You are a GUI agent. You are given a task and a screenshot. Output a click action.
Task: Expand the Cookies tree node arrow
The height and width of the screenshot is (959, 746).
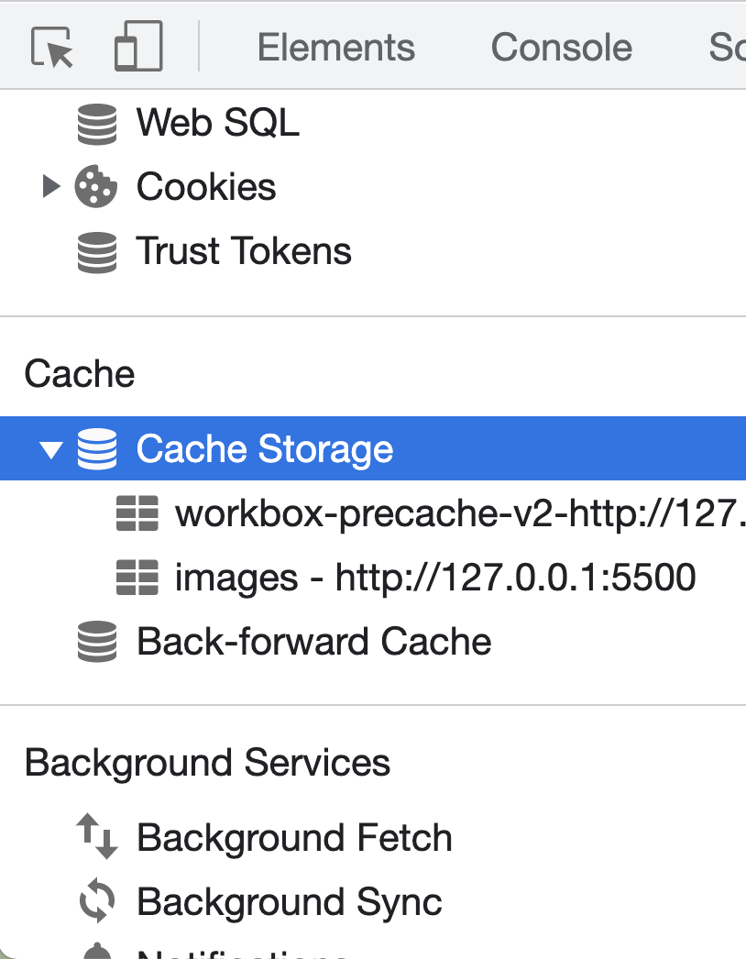pyautogui.click(x=51, y=186)
